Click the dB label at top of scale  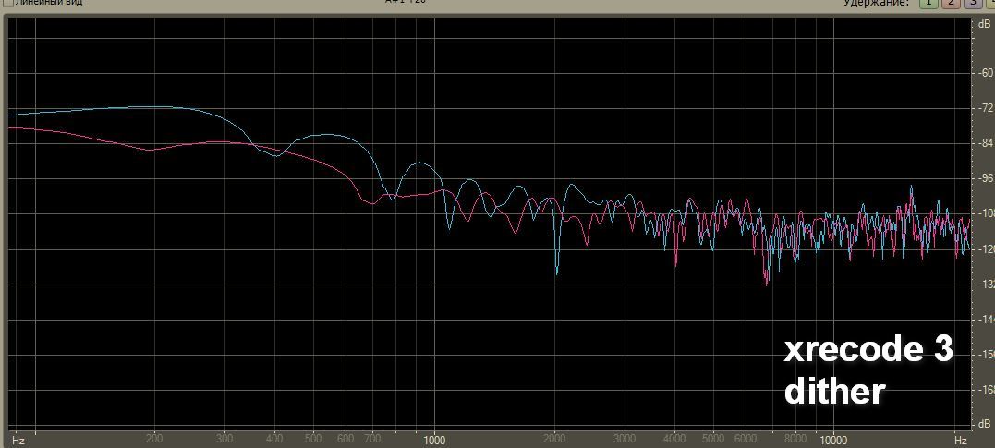pos(983,23)
